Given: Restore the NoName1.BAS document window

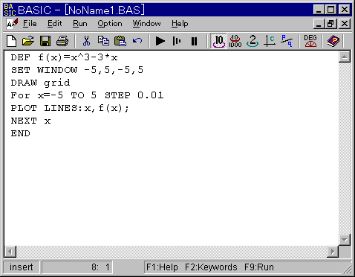Looking at the screenshot, I should click(330, 24).
